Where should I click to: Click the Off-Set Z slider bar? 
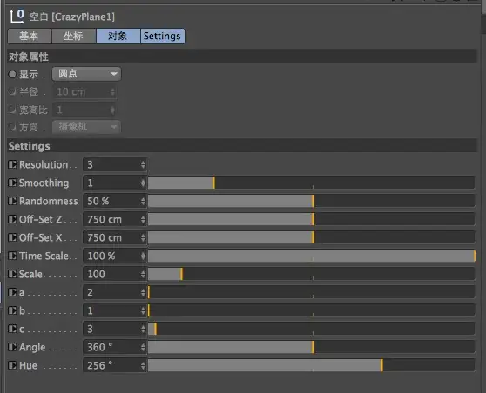coord(312,219)
